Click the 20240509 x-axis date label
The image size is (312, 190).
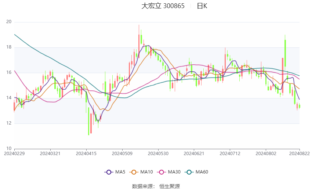pyautogui.click(x=122, y=154)
